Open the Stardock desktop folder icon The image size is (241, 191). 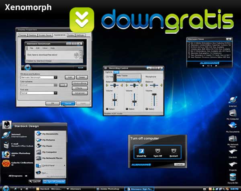click(233, 154)
